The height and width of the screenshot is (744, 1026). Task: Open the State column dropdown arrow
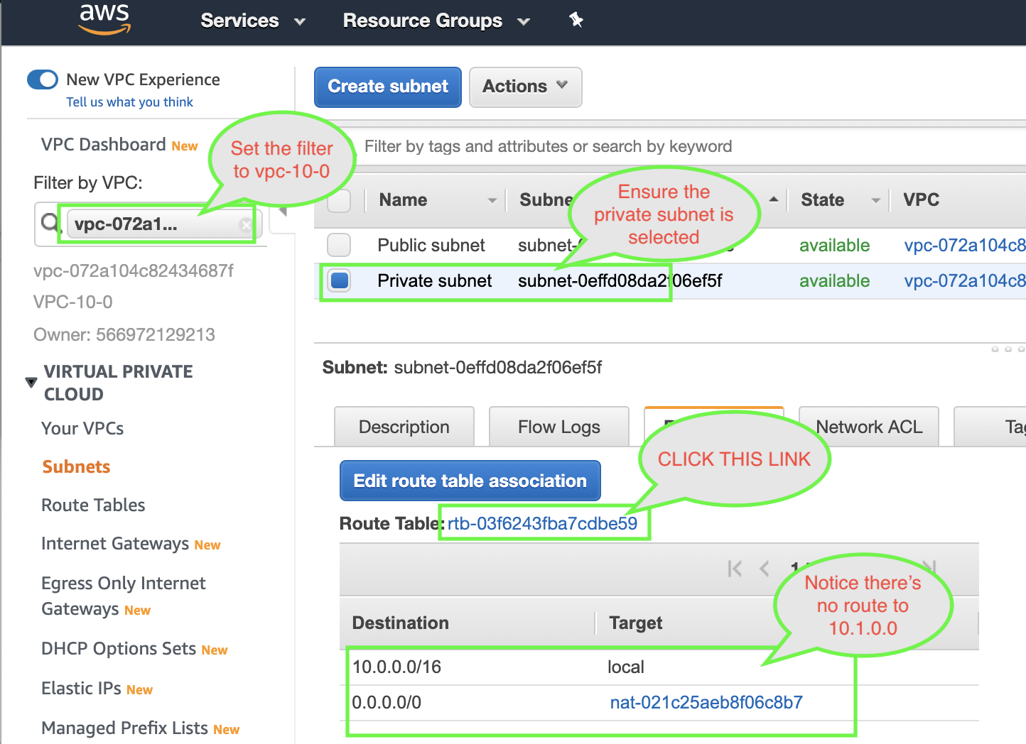[876, 201]
